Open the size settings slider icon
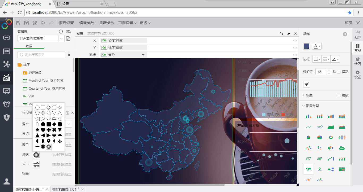This screenshot has height=192, width=363. coord(36,164)
